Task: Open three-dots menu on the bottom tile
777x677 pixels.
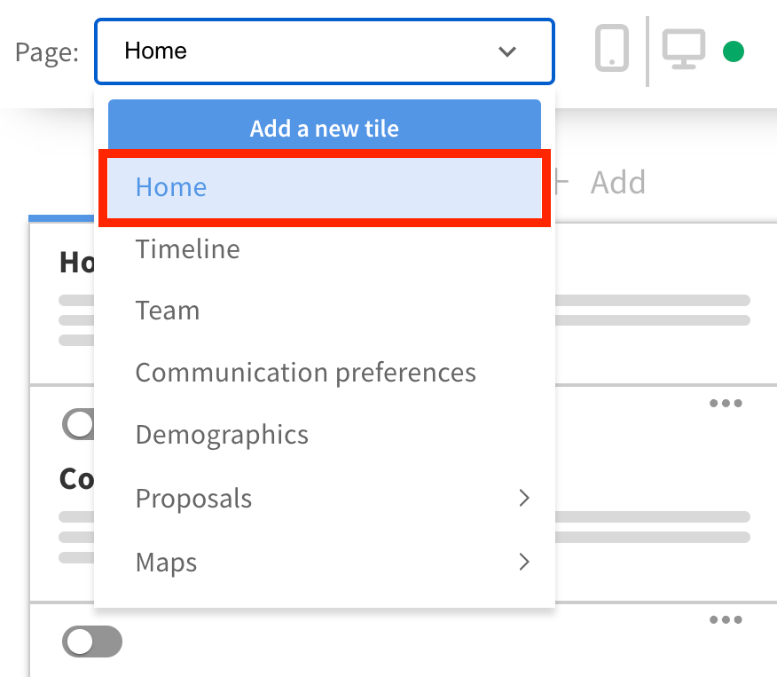Action: click(726, 620)
